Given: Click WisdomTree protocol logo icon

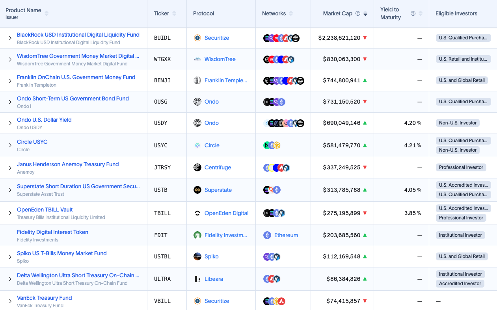Looking at the screenshot, I should pos(197,59).
